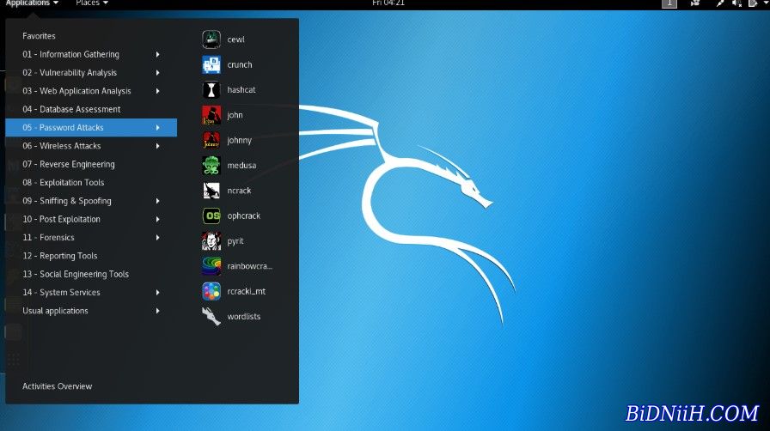Viewport: 770px width, 431px height.
Task: Open the Applications menu
Action: pyautogui.click(x=32, y=3)
